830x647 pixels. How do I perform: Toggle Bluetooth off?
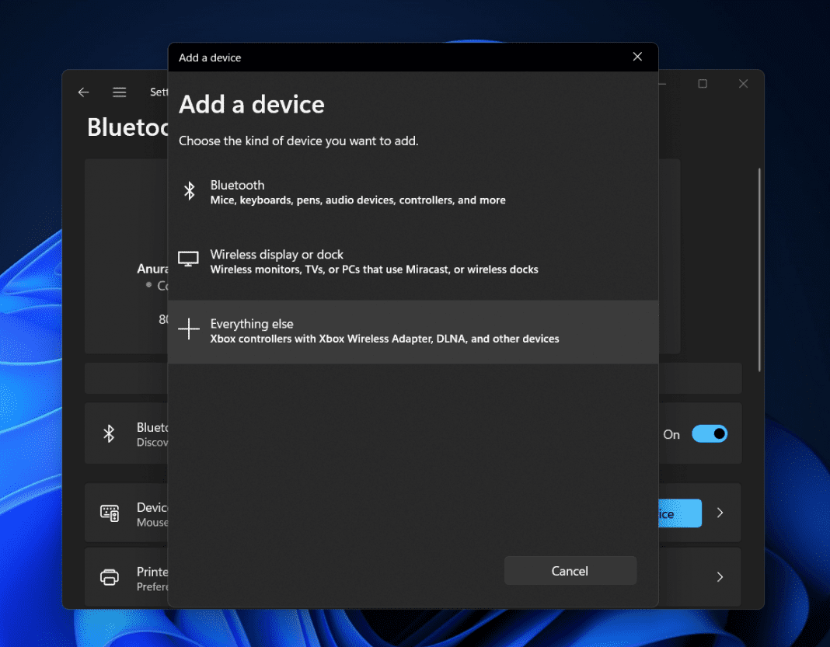tap(710, 433)
